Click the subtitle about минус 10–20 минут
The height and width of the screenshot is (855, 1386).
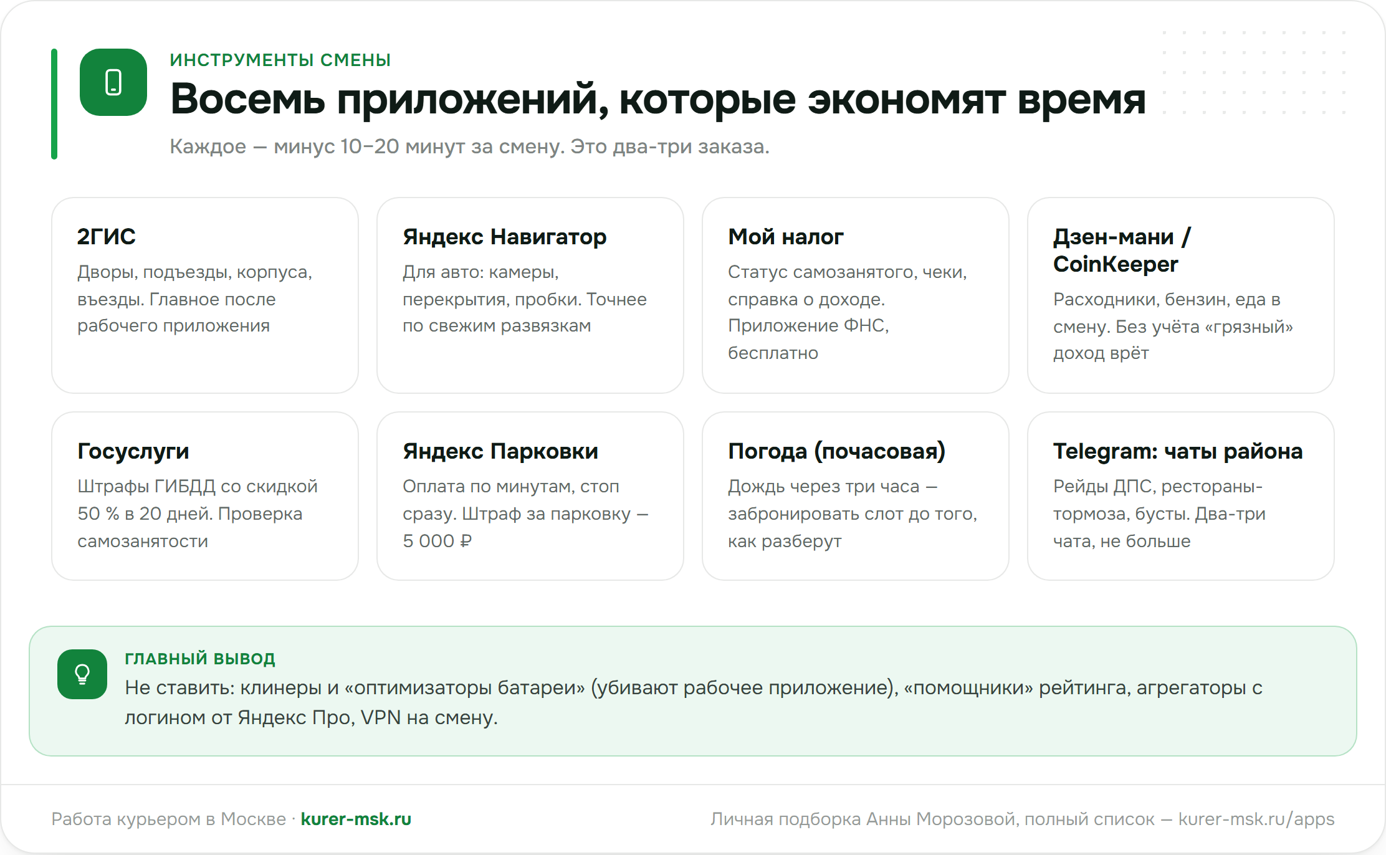tap(470, 146)
